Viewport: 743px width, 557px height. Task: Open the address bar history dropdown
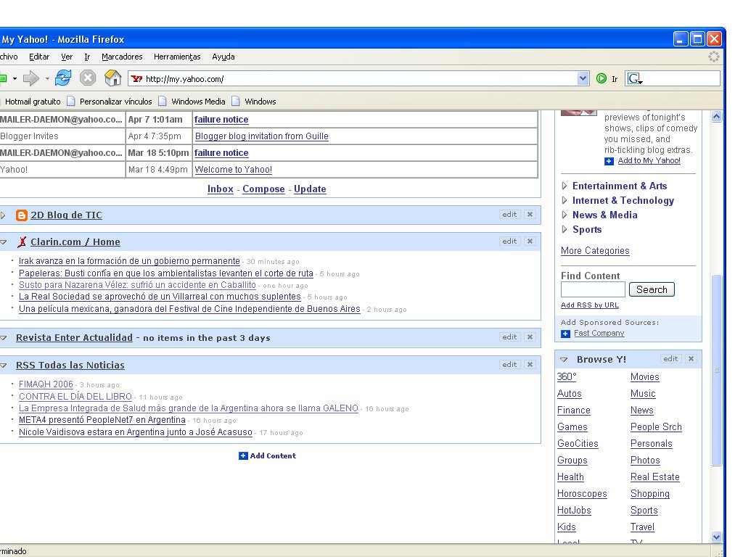click(583, 78)
